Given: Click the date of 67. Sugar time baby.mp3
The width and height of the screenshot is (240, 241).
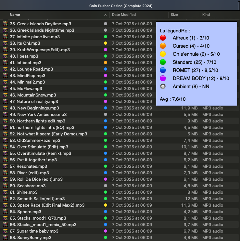Looking at the screenshot, I should click(132, 231).
